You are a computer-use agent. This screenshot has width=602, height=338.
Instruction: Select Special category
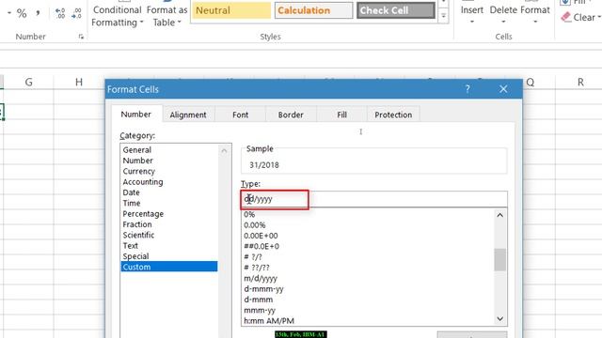point(169,256)
